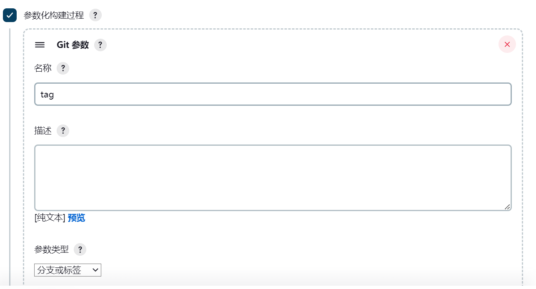Click the chevron arrow of 参数类型 select
The width and height of the screenshot is (536, 289).
click(x=95, y=270)
